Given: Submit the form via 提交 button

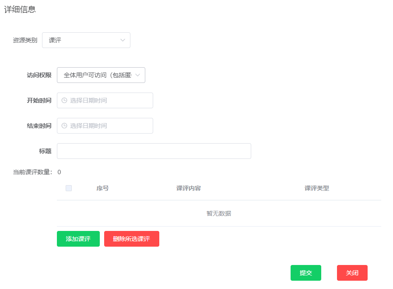Looking at the screenshot, I should tap(305, 272).
